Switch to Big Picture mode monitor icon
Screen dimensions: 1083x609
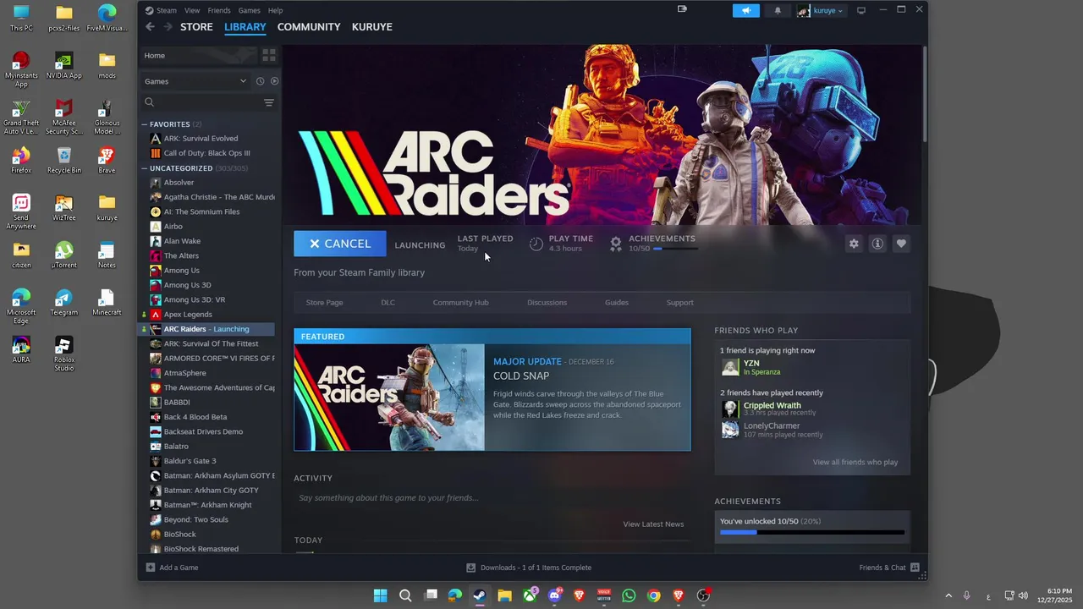(x=861, y=10)
